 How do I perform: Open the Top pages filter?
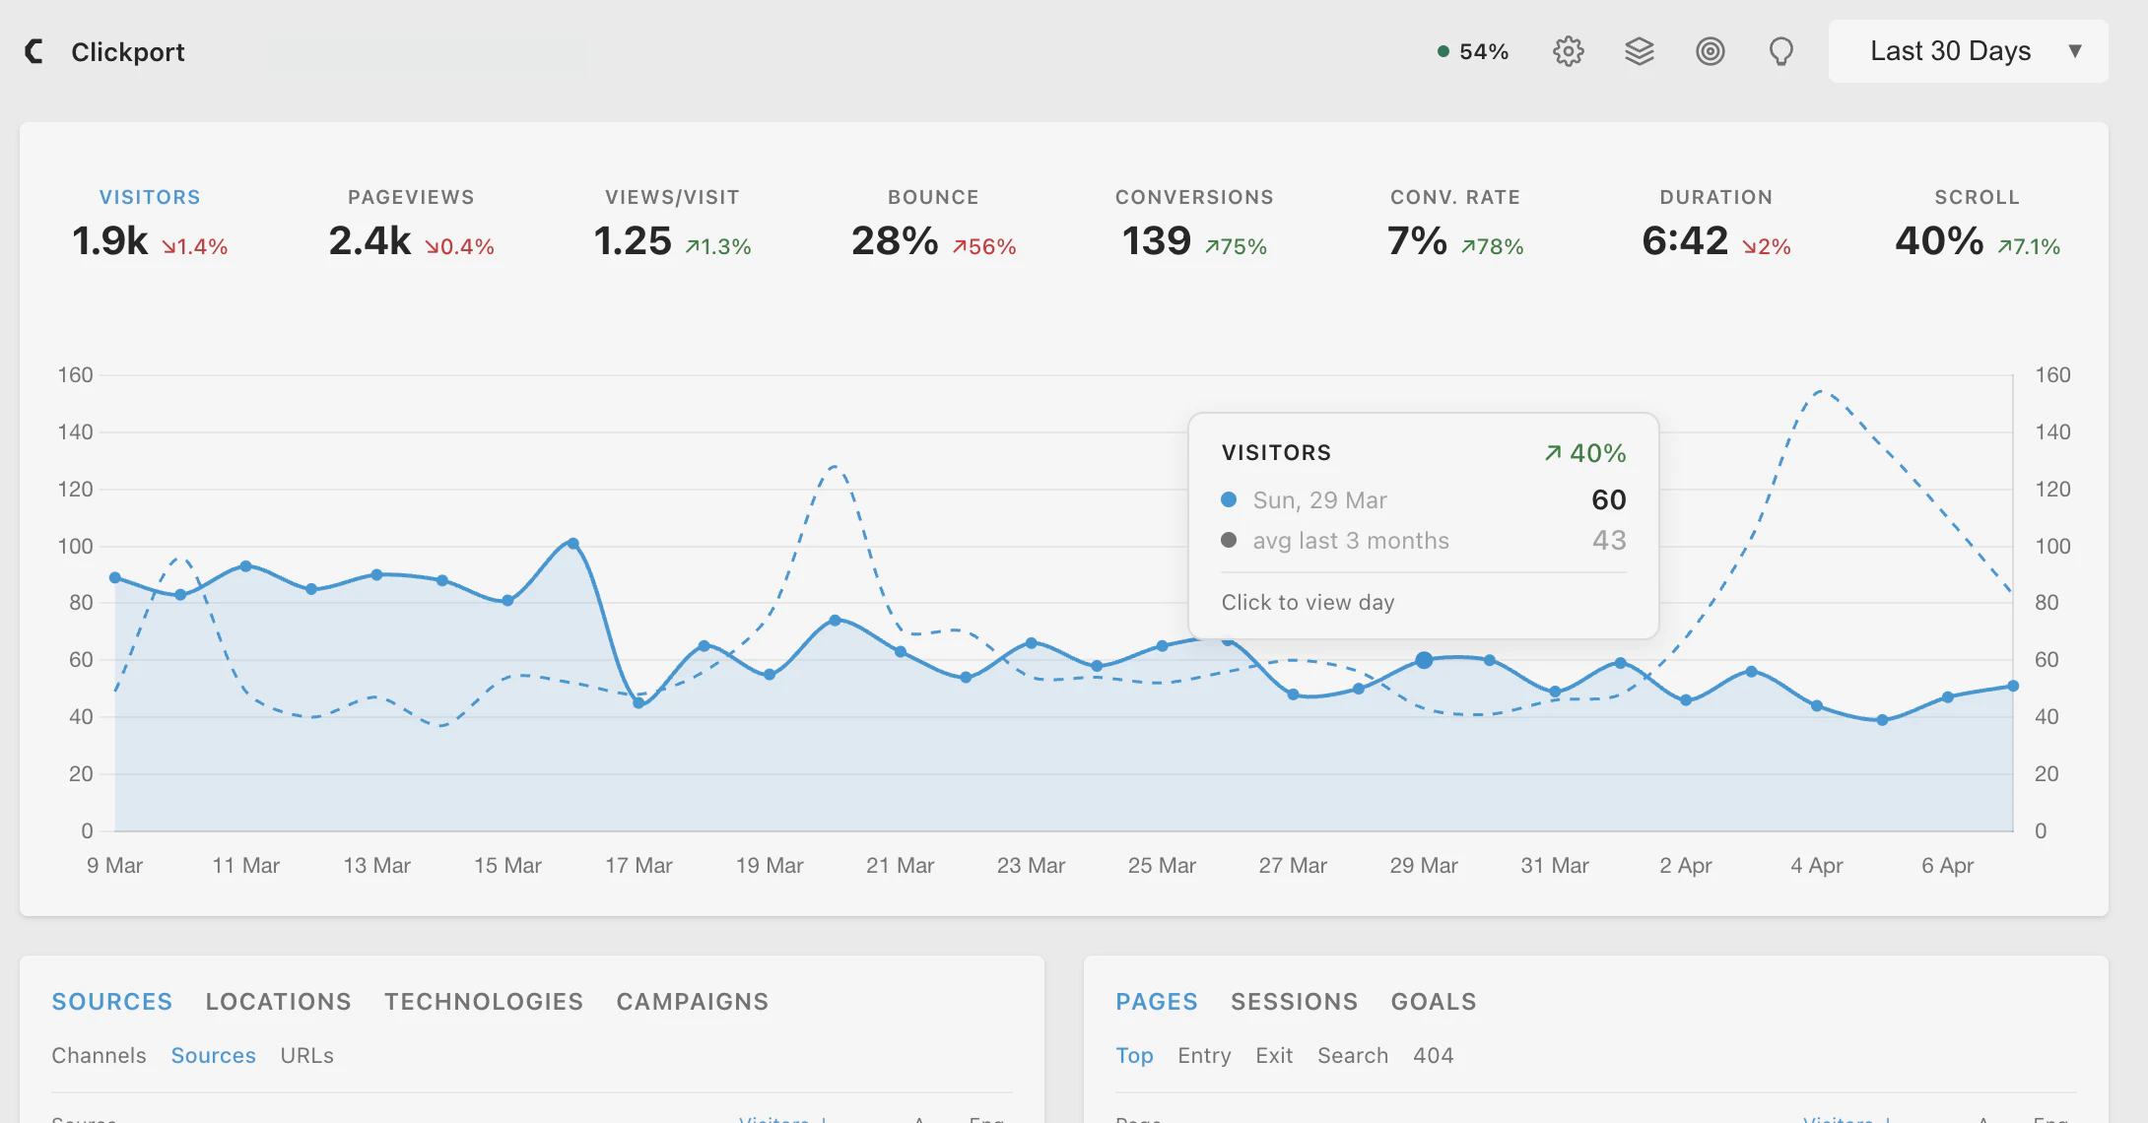click(1134, 1055)
